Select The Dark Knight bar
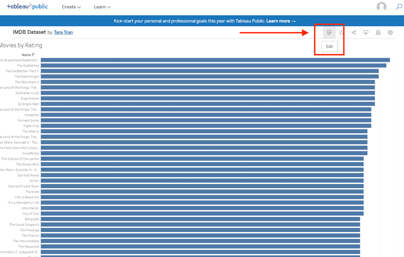The height and width of the screenshot is (257, 404). pos(210,76)
